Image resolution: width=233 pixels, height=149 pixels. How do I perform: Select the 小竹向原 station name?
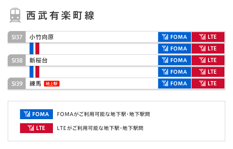click(x=42, y=37)
